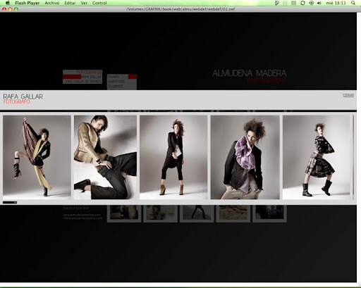Open the Ver menu

(84, 3)
